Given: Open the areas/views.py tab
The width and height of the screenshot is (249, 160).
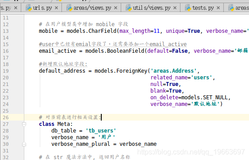Looking at the screenshot, I should coord(91,8).
